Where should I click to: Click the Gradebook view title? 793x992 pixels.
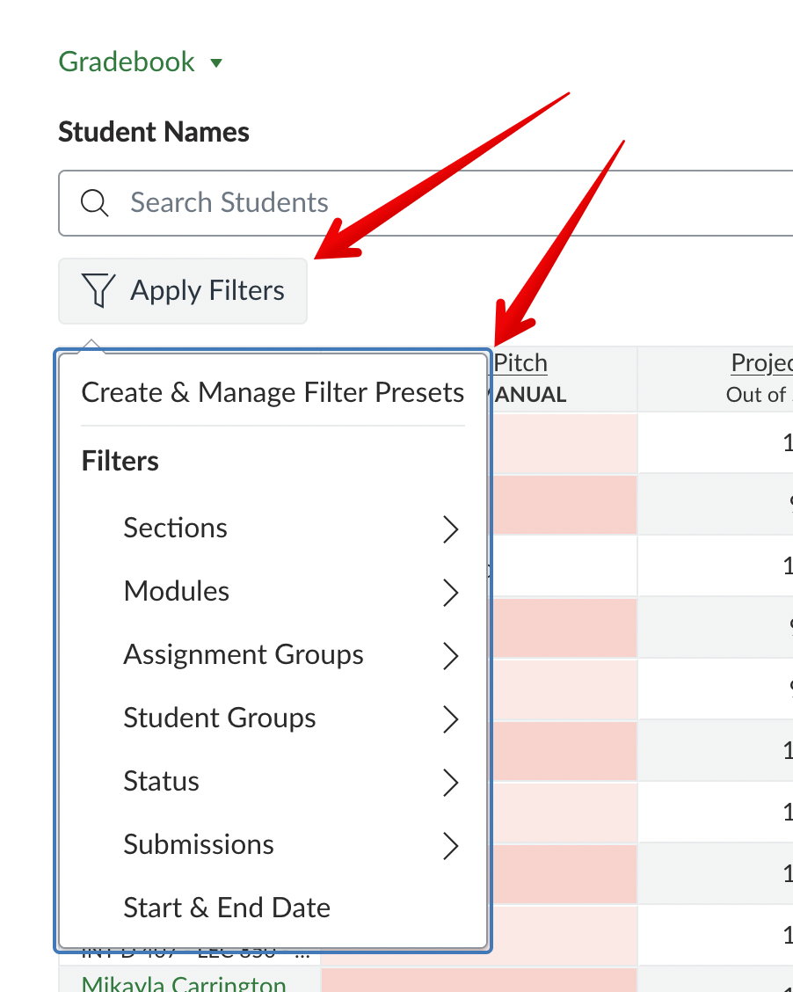(127, 62)
